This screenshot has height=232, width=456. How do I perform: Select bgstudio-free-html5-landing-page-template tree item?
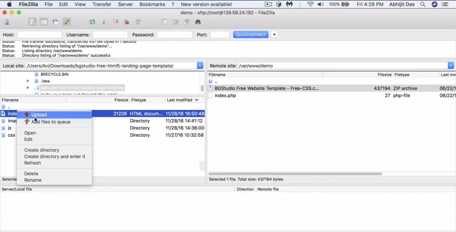(x=82, y=88)
